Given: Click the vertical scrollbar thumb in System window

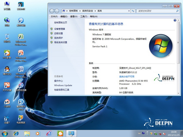Looking at the screenshot, I should tap(178, 43).
